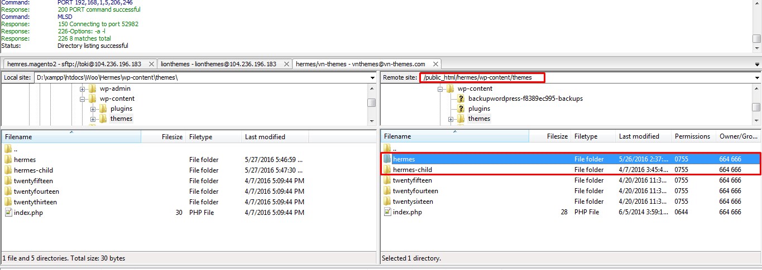
Task: Close the hemres.magento2 connection tab
Action: pyautogui.click(x=150, y=64)
